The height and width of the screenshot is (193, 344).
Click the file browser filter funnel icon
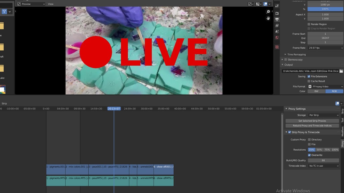[x=4, y=12]
